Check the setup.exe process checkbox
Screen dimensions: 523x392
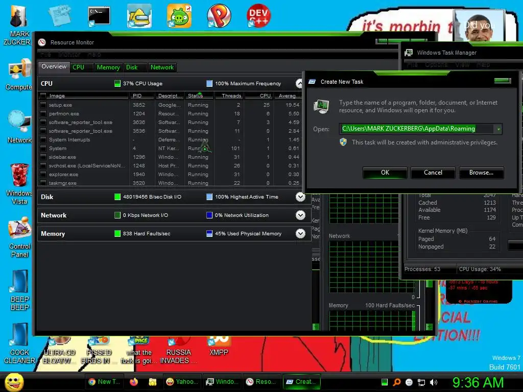pos(43,105)
